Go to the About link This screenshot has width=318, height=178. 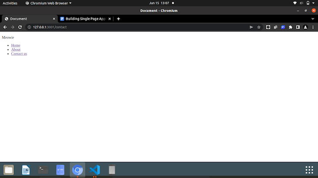16,49
